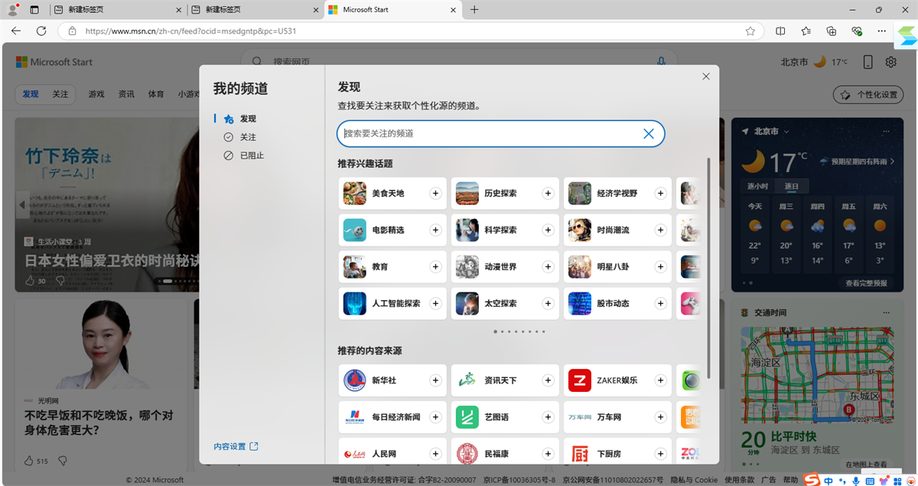Click the voice search microphone on MSN
918x486 pixels.
click(x=661, y=62)
